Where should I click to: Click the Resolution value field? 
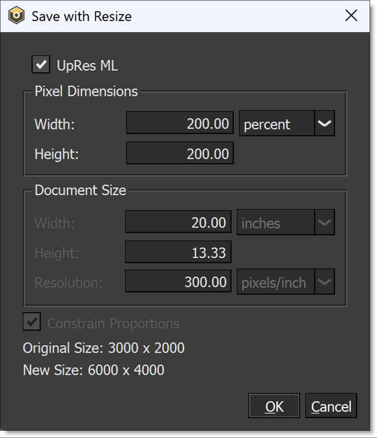click(178, 282)
